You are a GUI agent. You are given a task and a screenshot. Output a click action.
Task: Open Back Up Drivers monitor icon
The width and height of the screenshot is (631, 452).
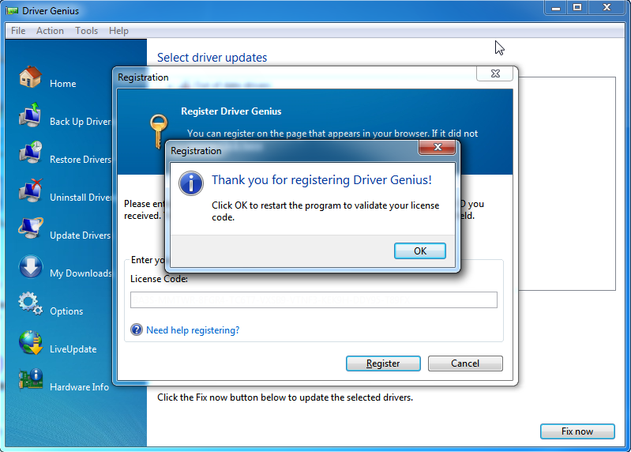tap(30, 115)
